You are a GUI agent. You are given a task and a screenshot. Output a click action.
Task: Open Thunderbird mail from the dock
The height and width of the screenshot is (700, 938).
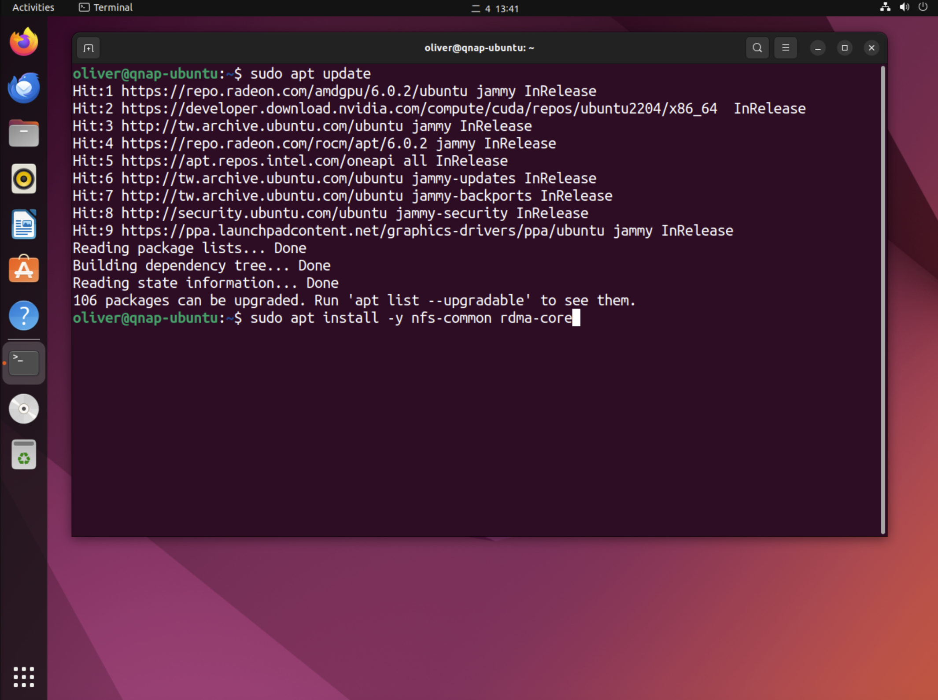tap(24, 88)
